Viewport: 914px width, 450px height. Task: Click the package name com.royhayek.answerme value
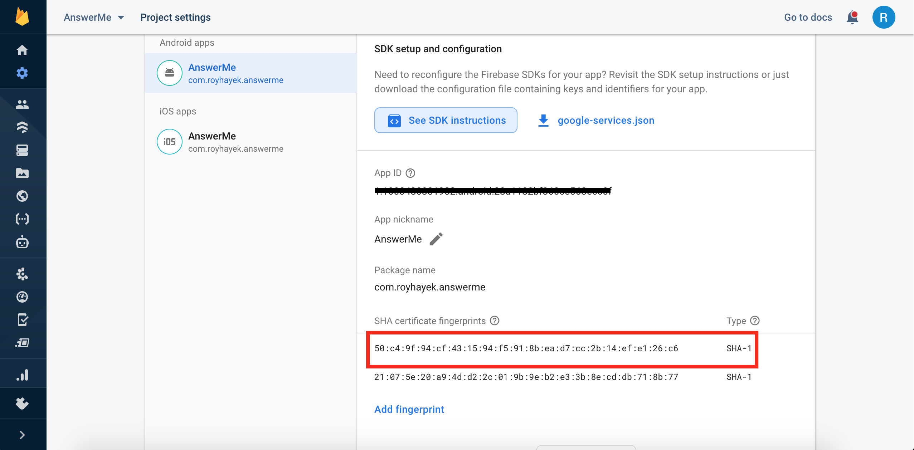[430, 287]
